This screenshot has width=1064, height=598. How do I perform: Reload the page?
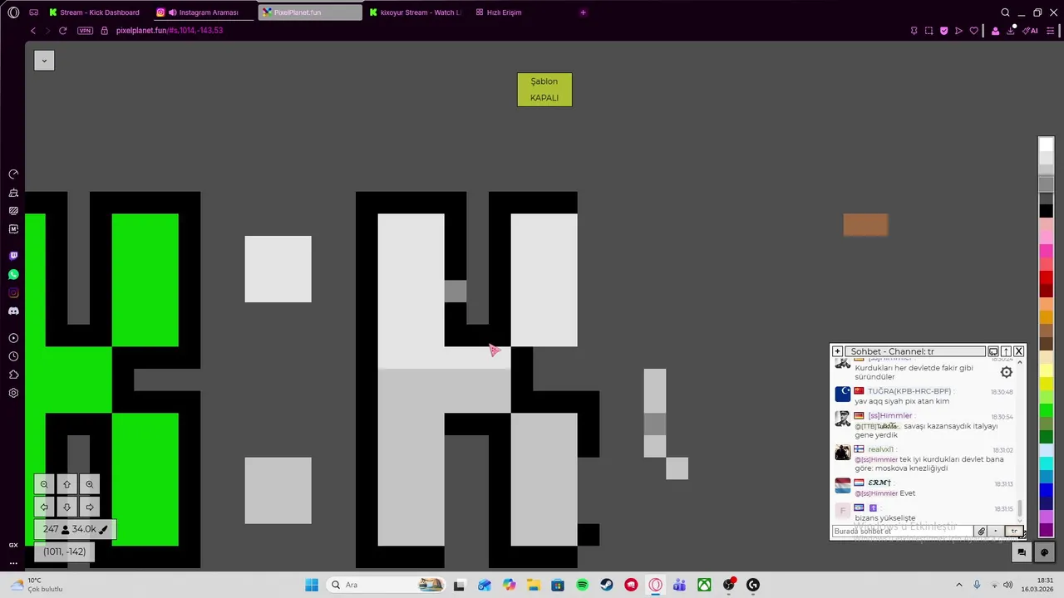tap(62, 31)
